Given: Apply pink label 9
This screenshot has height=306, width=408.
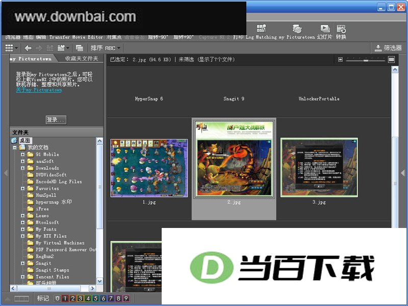Looking at the screenshot, I should (x=126, y=298).
